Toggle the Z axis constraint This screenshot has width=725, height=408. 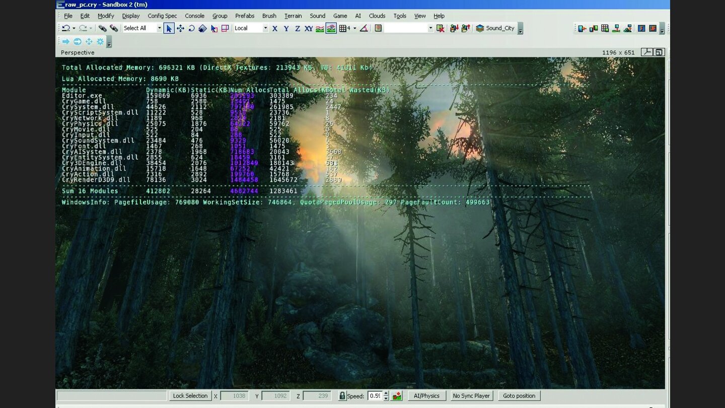tap(297, 28)
